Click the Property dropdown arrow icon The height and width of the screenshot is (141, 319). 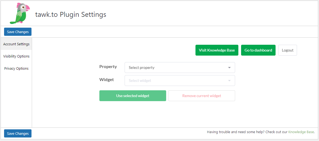coord(229,68)
